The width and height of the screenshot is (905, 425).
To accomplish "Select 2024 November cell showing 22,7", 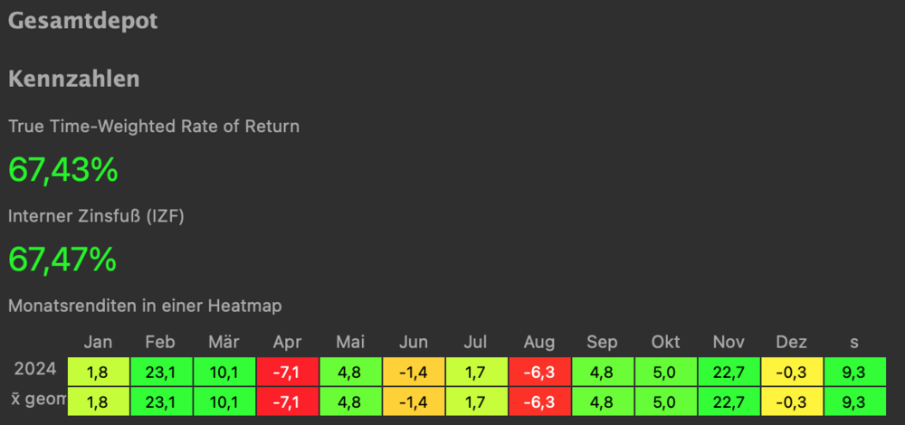I will click(729, 369).
